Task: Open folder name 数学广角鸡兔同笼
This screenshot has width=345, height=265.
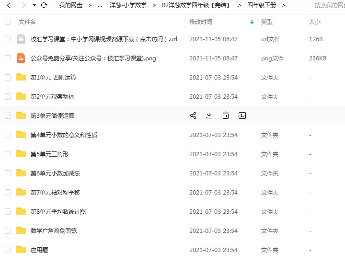Action: pos(54,230)
